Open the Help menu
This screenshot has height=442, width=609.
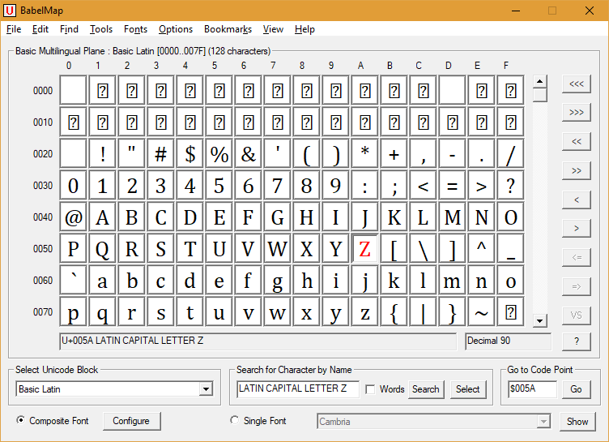click(304, 29)
